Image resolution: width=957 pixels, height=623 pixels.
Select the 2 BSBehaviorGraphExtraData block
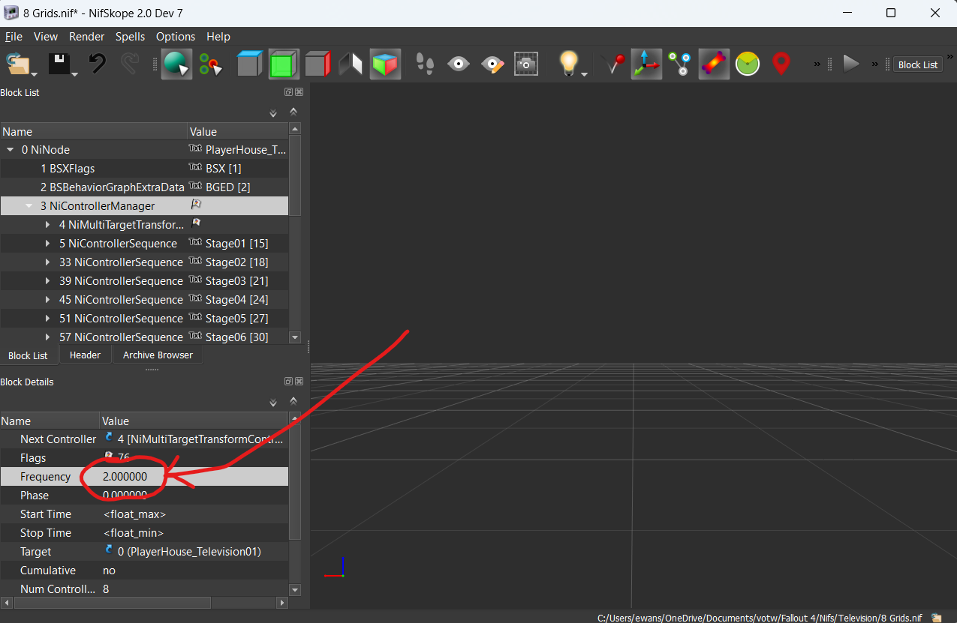[113, 187]
